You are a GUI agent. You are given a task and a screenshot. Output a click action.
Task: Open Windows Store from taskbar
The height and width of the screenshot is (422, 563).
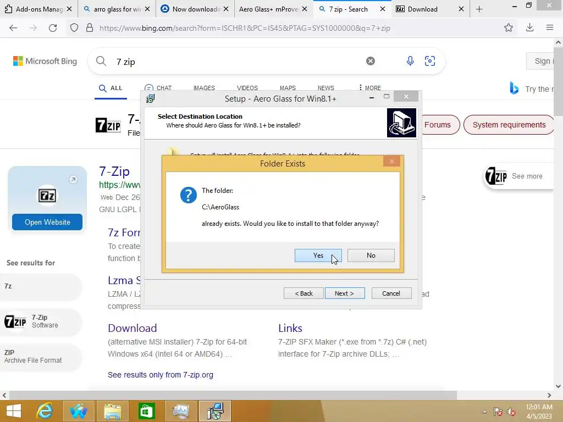146,411
